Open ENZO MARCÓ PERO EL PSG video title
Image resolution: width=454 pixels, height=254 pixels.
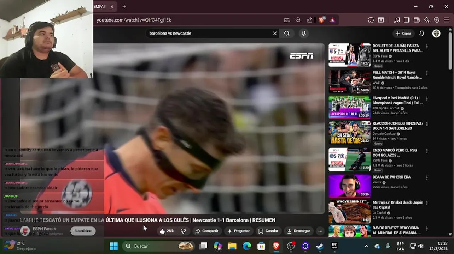click(x=395, y=152)
